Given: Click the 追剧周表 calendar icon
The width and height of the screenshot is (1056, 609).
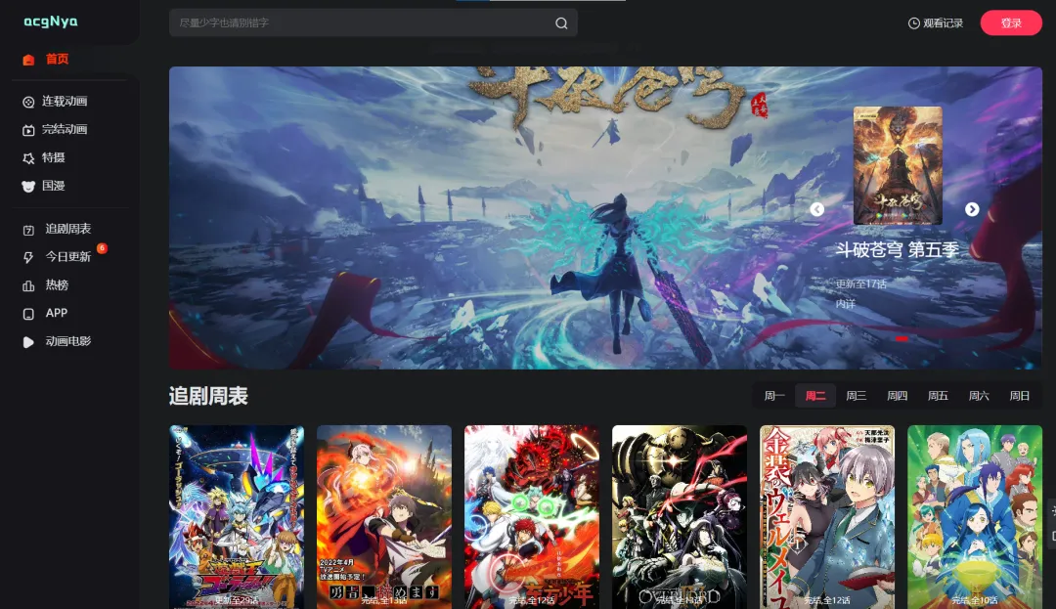Looking at the screenshot, I should 28,230.
